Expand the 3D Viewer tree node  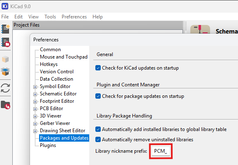pyautogui.click(x=35, y=116)
